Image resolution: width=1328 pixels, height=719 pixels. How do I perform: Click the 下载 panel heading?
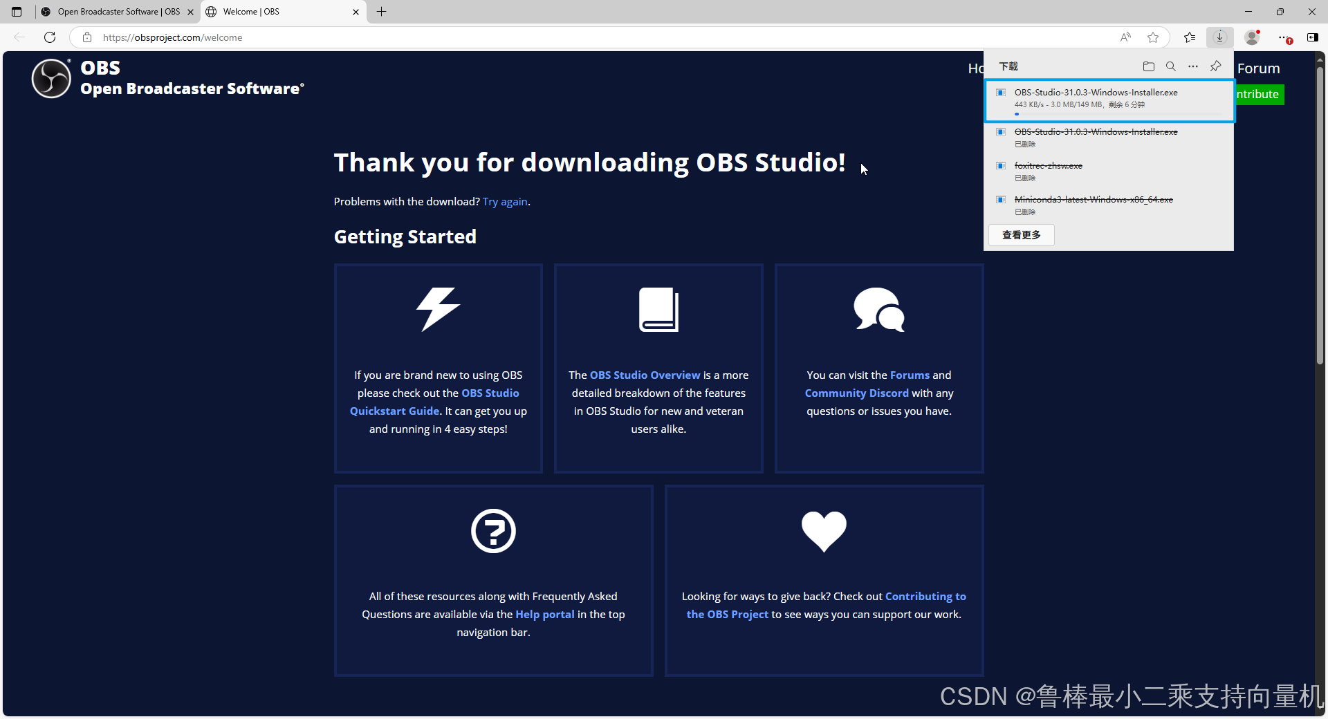(x=1008, y=66)
